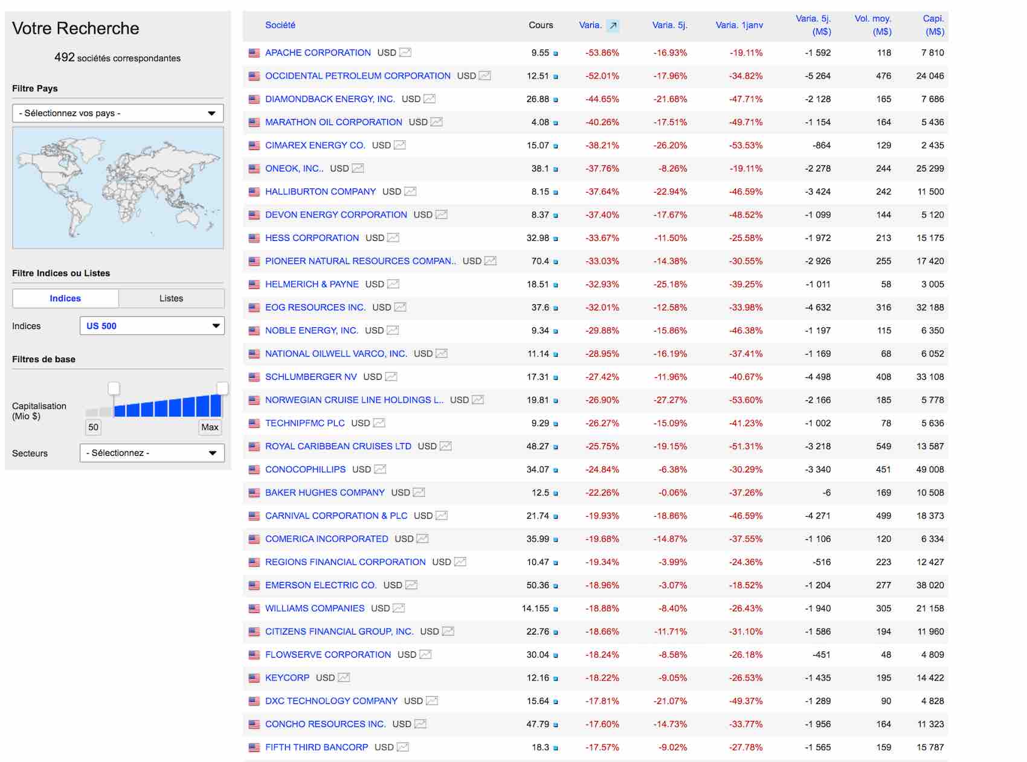Open chart icon for ONEOK, INC.

[x=358, y=168]
